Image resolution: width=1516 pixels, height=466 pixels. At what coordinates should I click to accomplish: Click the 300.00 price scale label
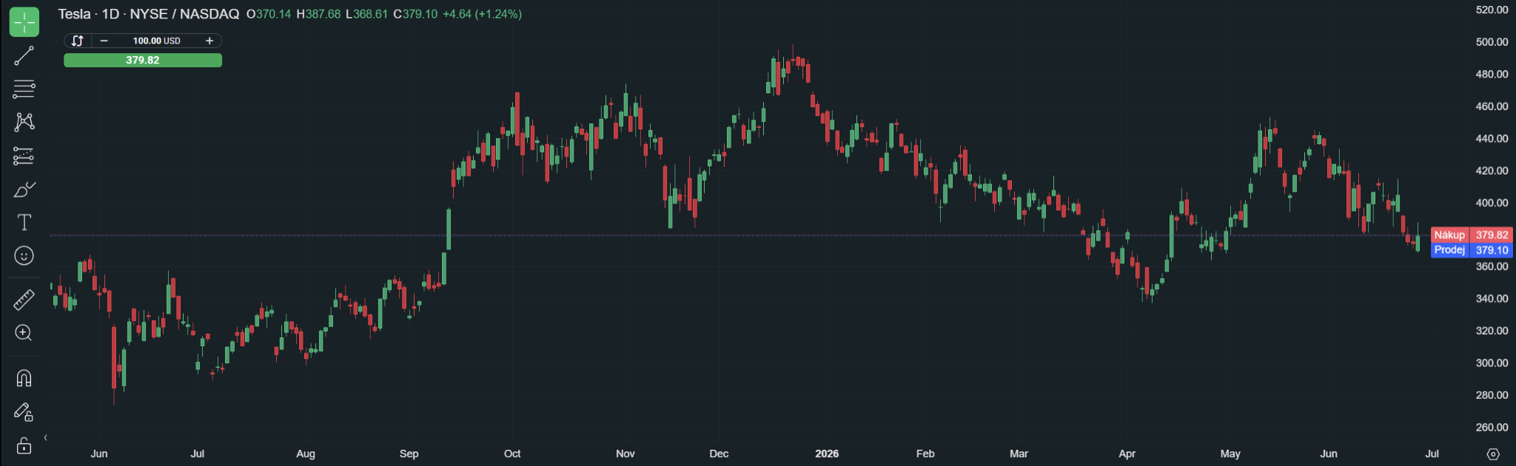(1492, 363)
